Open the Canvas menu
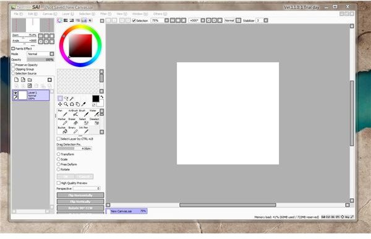This screenshot has width=371, height=239. pyautogui.click(x=49, y=14)
